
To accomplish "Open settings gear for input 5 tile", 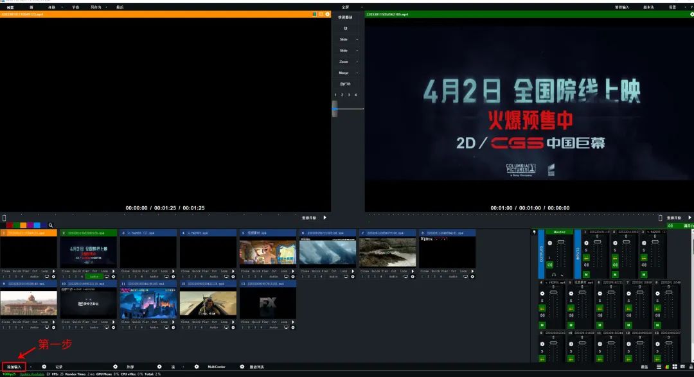I will (292, 277).
